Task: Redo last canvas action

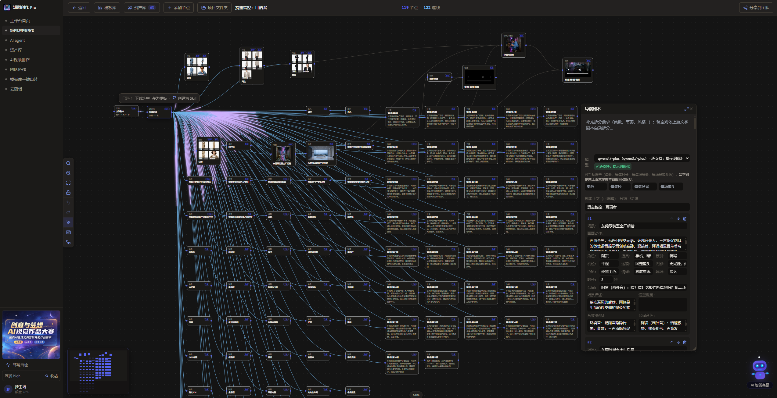Action: coord(68,212)
